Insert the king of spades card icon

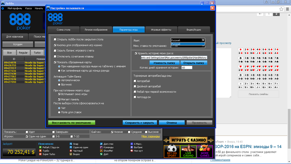tap(270, 62)
